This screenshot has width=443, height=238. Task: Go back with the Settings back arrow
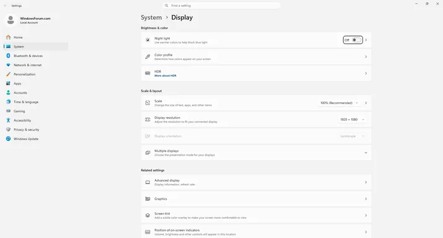point(6,6)
